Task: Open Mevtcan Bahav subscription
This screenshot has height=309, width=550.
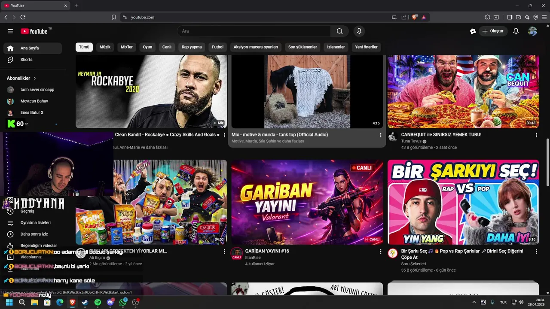Action: [33, 101]
